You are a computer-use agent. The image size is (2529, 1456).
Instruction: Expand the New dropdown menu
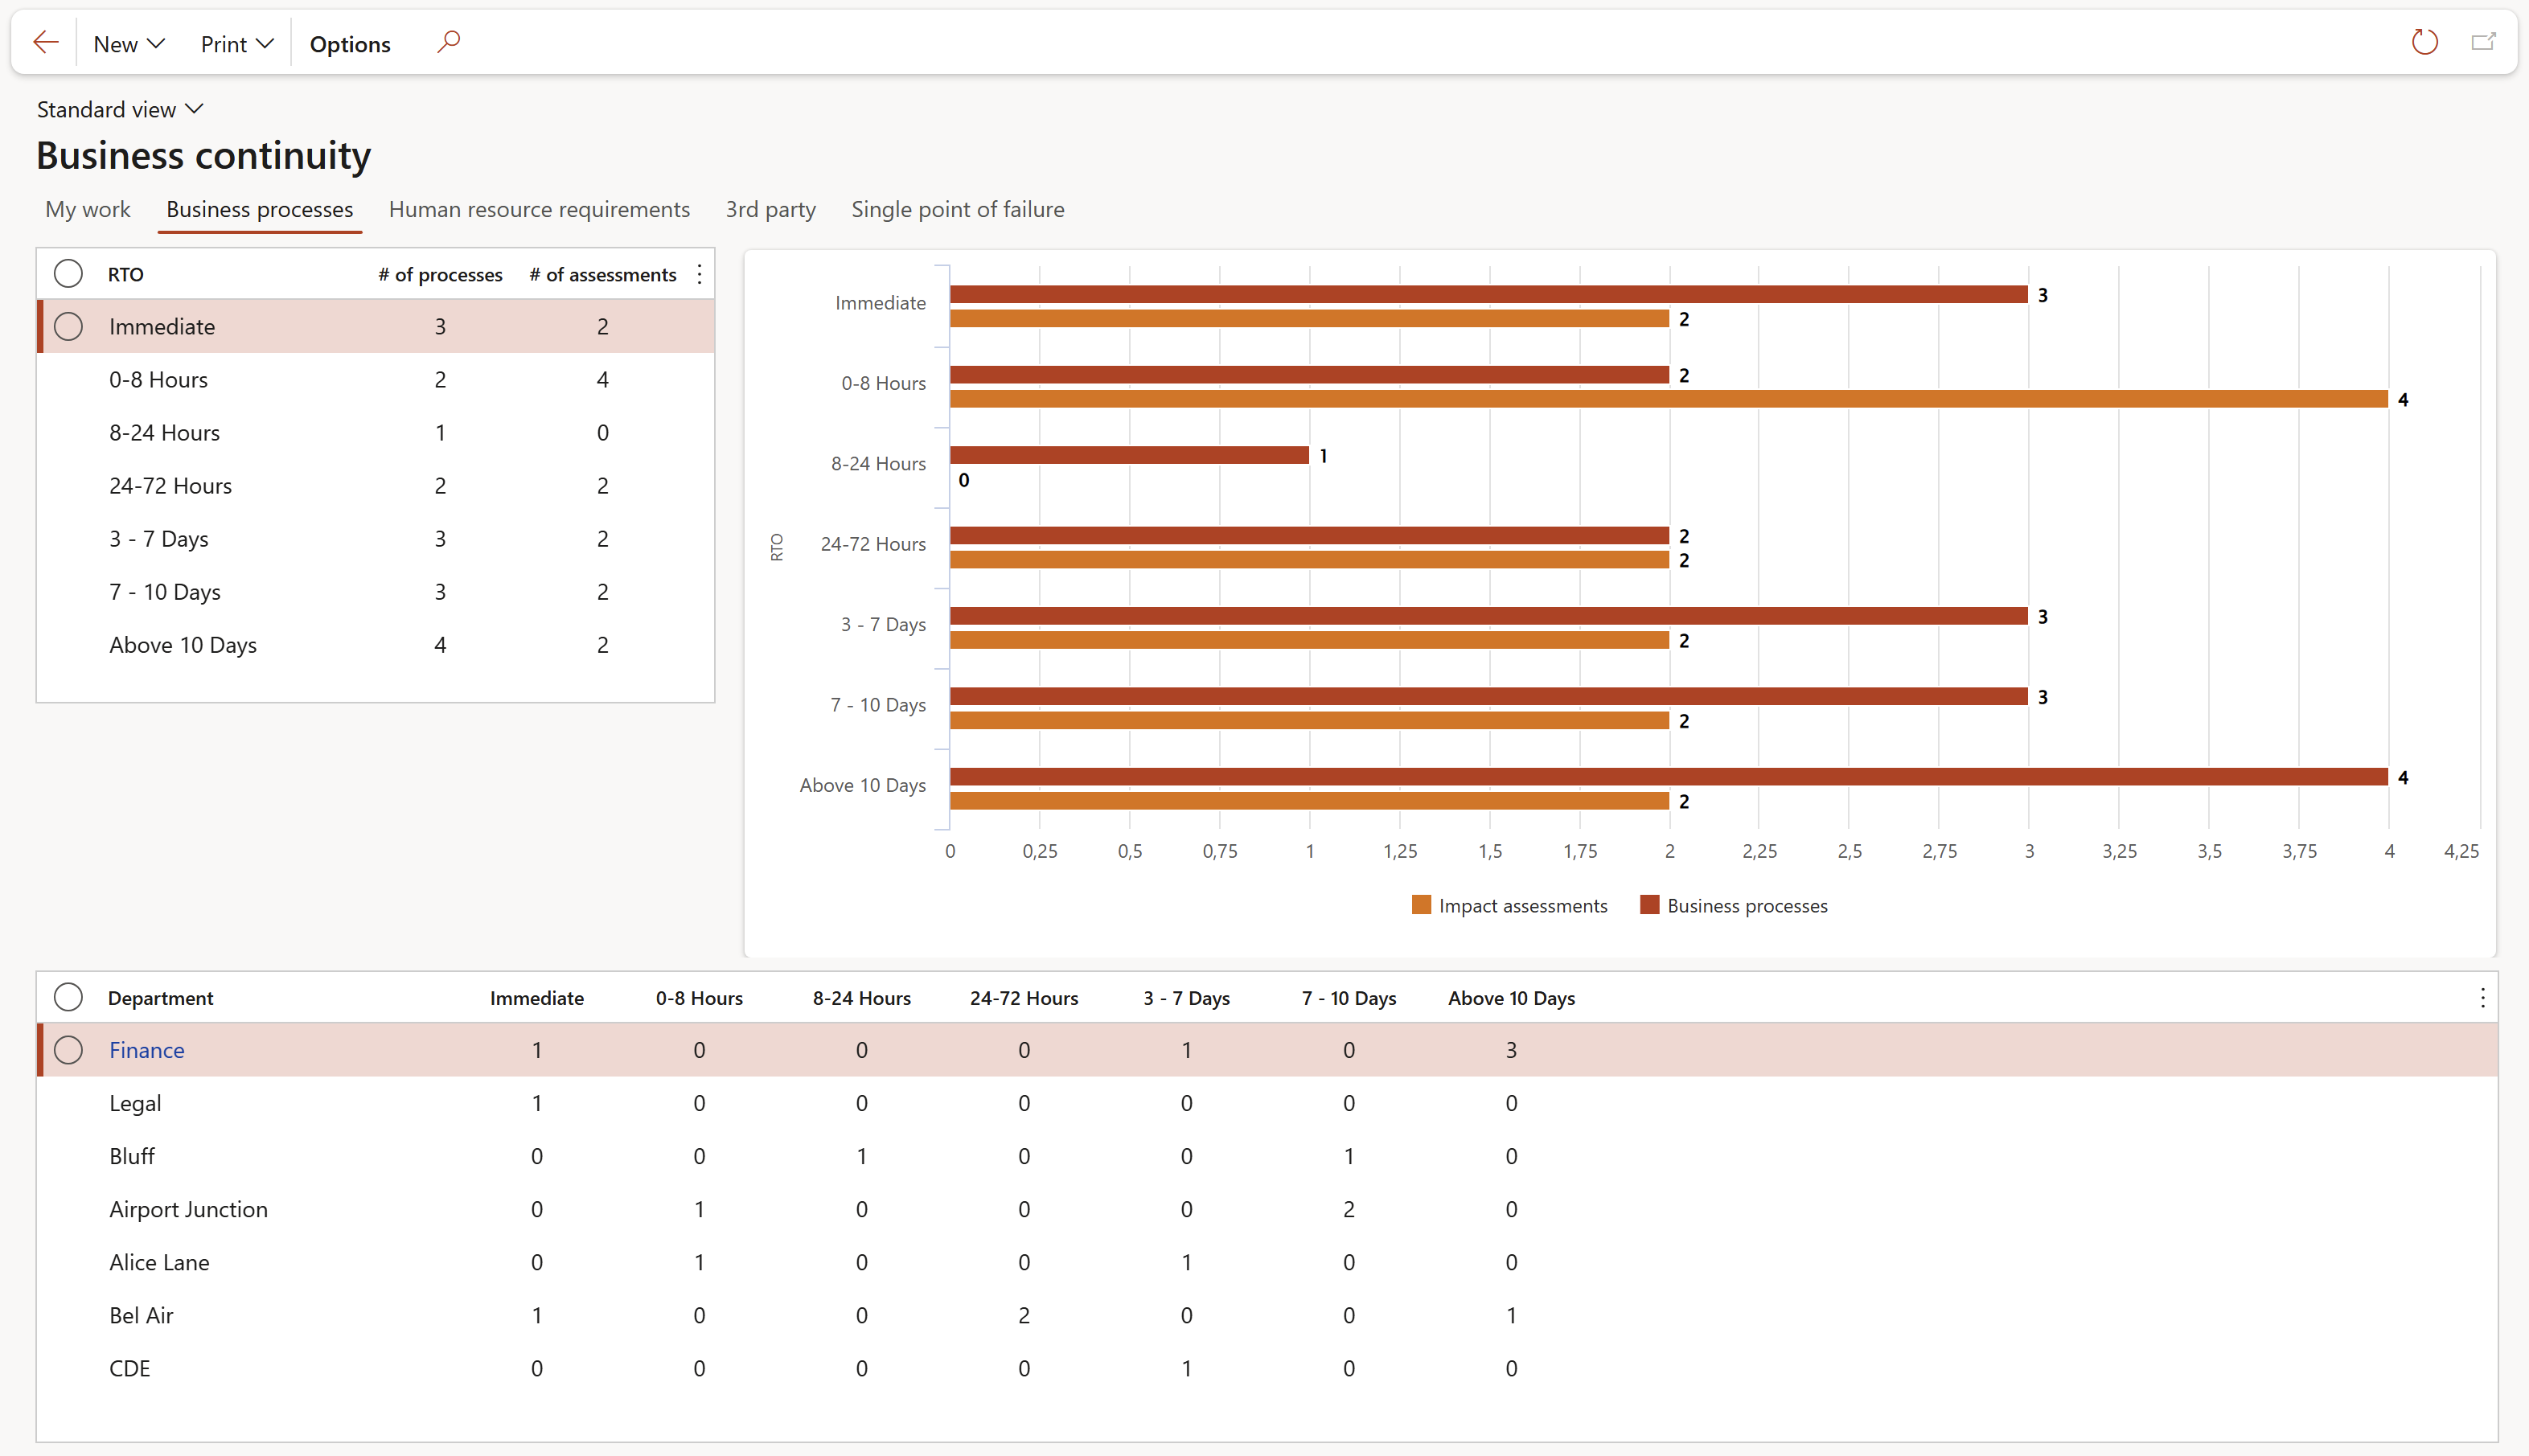pyautogui.click(x=128, y=44)
